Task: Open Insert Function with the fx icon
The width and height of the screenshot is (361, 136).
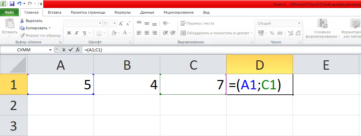Action: (x=78, y=50)
